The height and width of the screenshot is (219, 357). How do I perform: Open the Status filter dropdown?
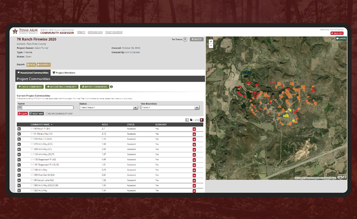(x=108, y=107)
